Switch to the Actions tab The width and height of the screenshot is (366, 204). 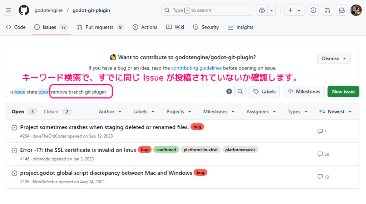pyautogui.click(x=145, y=27)
